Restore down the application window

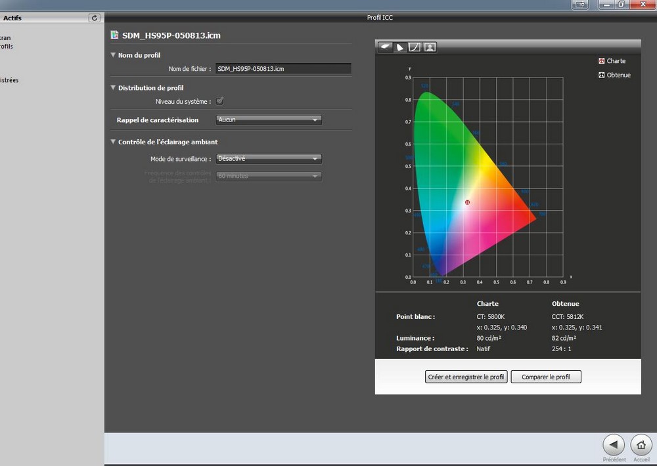point(622,4)
